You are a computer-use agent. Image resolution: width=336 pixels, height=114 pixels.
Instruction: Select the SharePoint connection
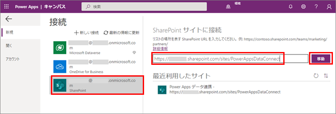[96, 85]
